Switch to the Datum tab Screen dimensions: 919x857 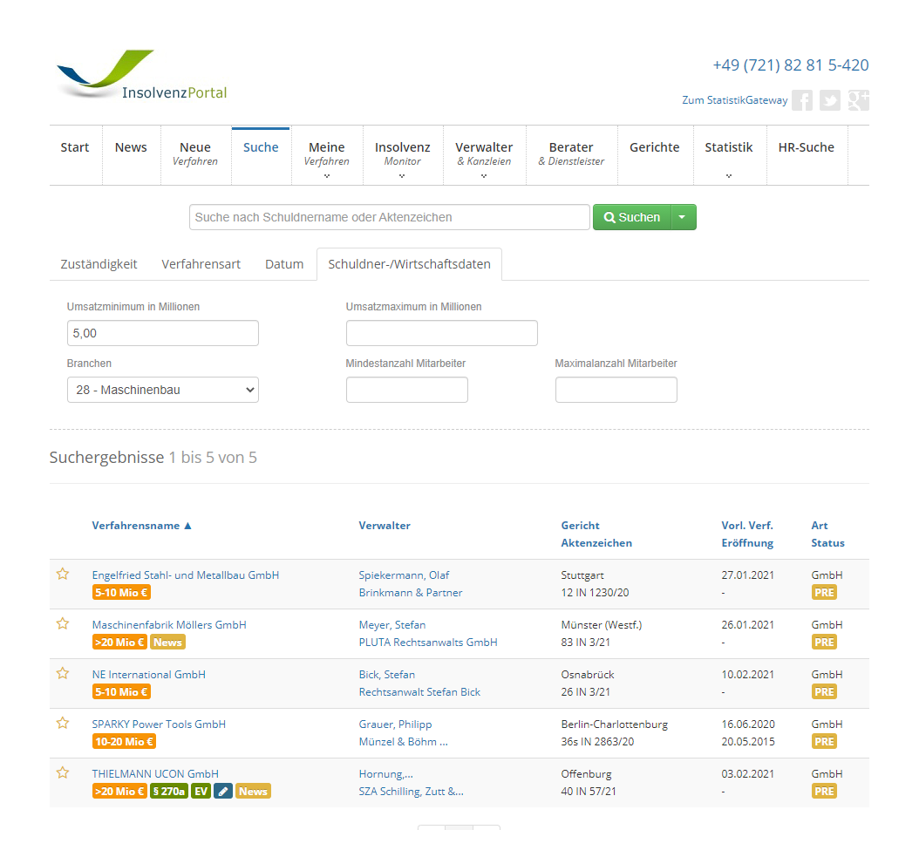[284, 264]
